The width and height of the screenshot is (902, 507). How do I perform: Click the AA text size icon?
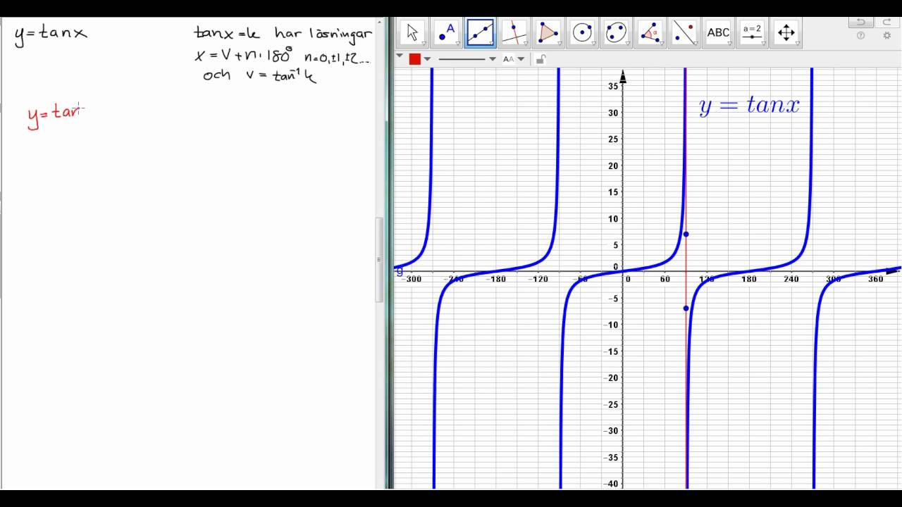pyautogui.click(x=509, y=59)
